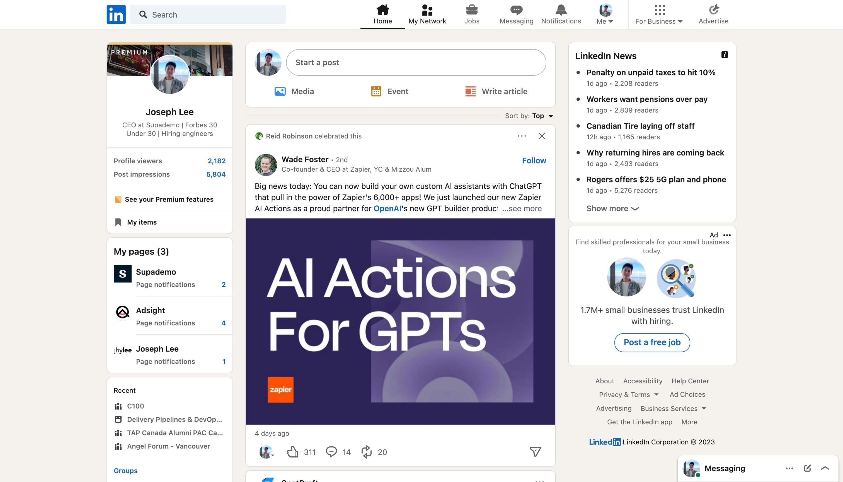Dismiss Wade Foster post with X
The width and height of the screenshot is (843, 482).
542,136
